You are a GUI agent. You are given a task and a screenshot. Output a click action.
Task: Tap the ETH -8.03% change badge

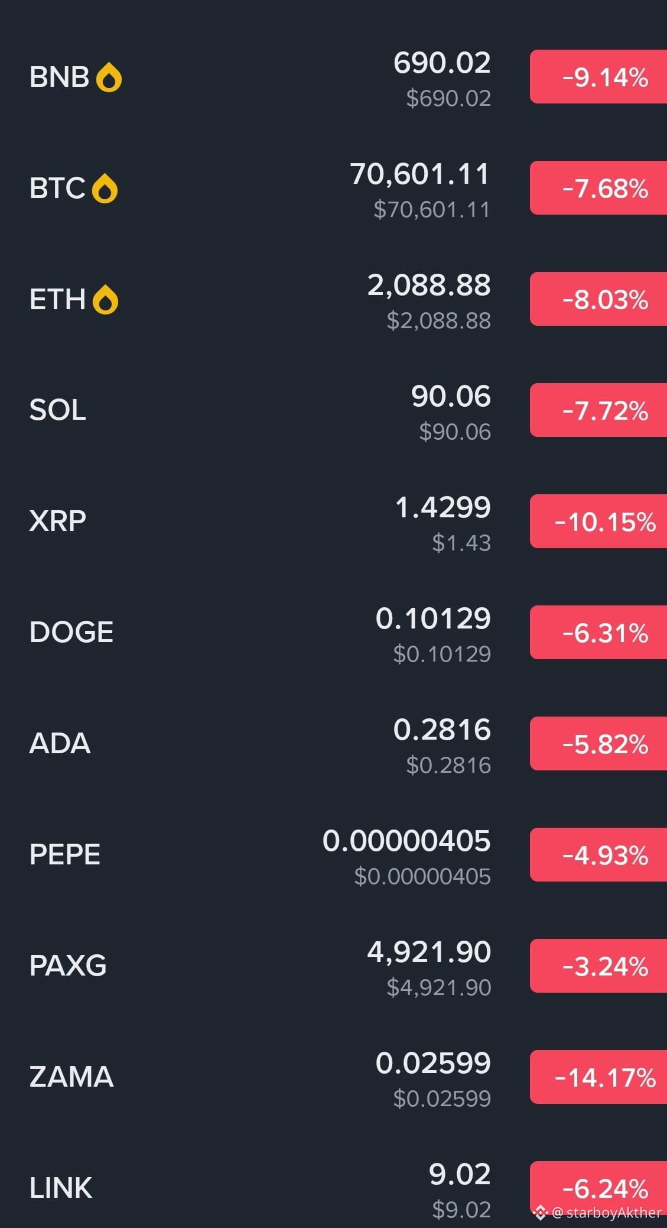(x=598, y=299)
